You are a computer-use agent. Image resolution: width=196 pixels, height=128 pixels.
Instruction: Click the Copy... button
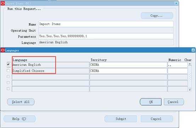[x=157, y=16]
